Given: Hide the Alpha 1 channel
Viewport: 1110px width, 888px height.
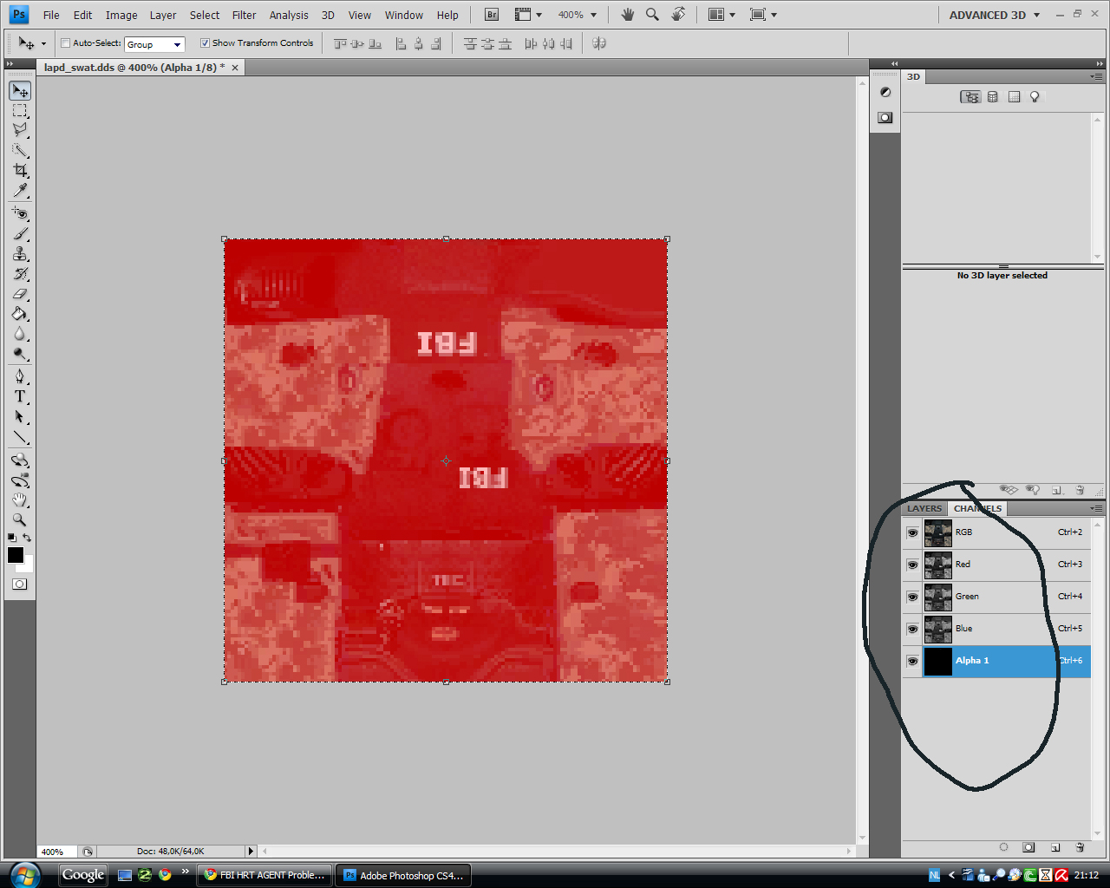Looking at the screenshot, I should click(x=912, y=661).
